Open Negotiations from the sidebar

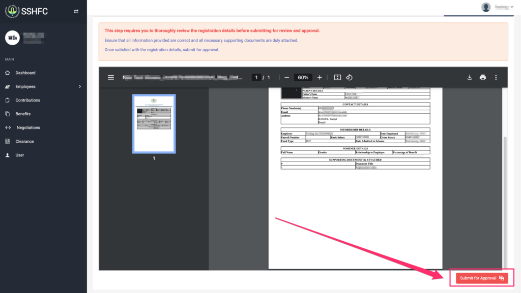point(28,128)
